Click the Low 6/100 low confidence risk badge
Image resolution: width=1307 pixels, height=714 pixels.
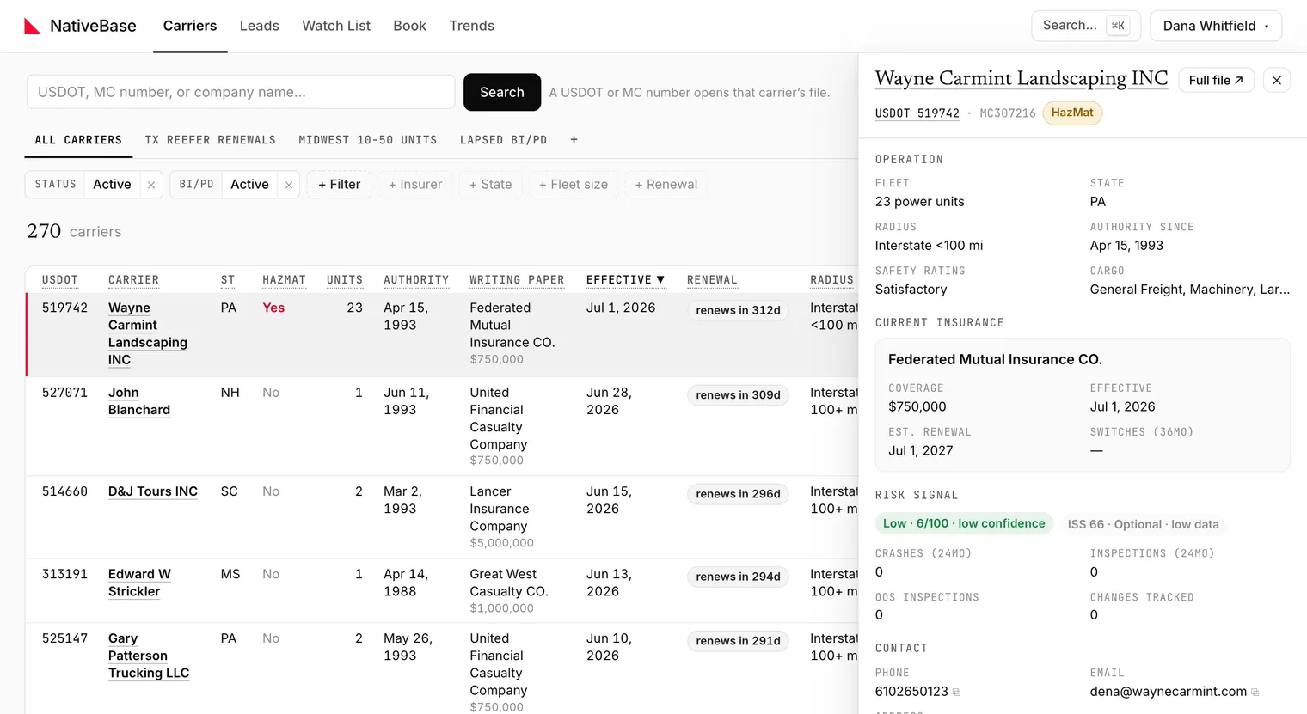pos(964,524)
